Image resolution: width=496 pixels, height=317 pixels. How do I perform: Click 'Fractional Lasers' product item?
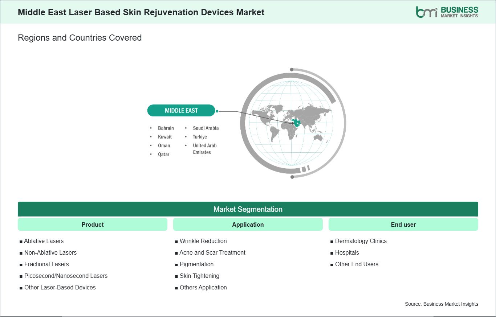(x=46, y=264)
